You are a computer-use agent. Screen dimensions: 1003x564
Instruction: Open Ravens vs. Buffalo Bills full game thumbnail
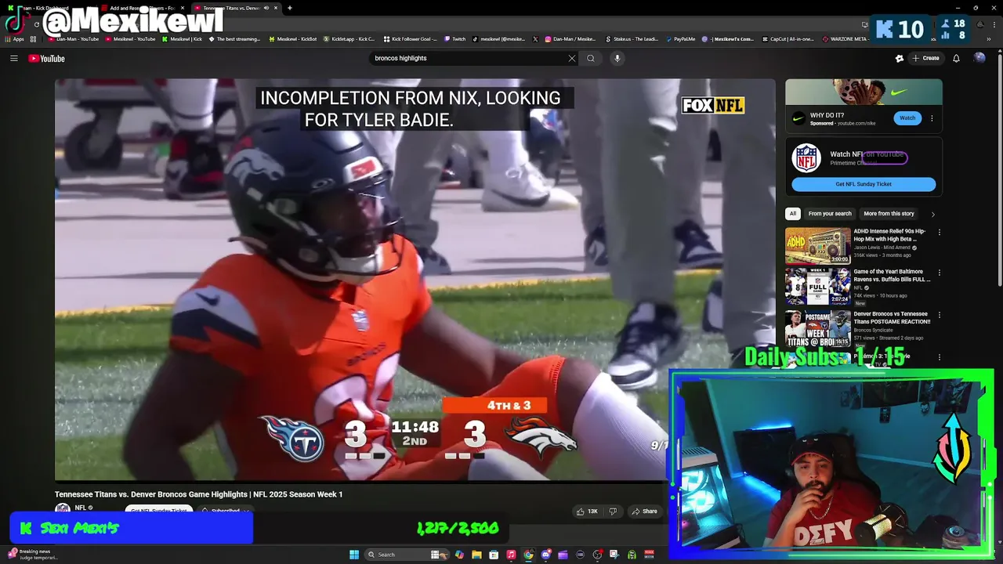point(818,286)
